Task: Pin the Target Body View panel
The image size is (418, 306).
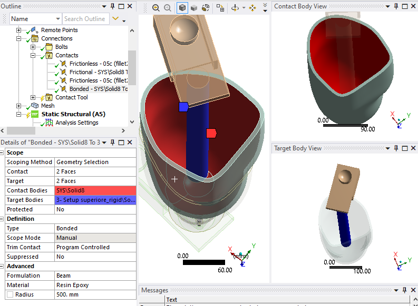Action: coord(396,148)
